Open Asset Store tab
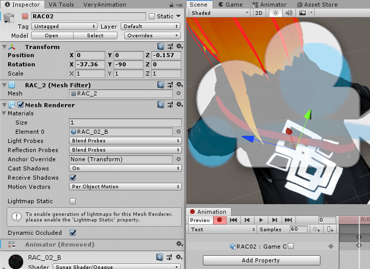Screen dimensions: 370x269 click(317, 5)
